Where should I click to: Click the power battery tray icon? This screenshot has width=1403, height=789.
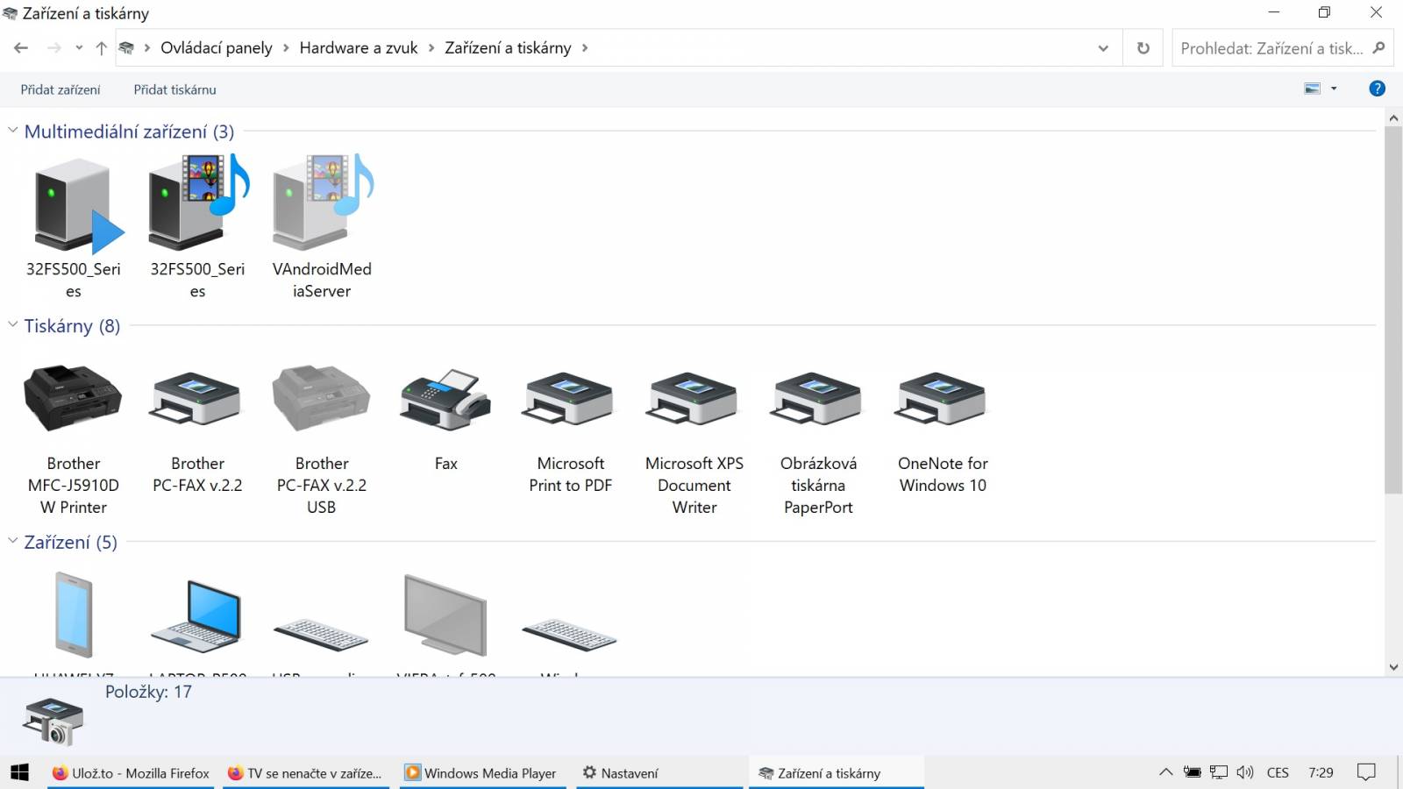click(x=1193, y=772)
